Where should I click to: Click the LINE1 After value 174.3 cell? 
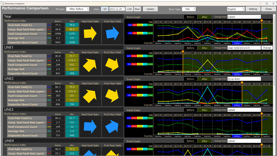click(x=72, y=60)
